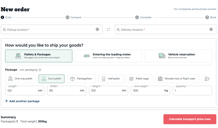
Task: Click the Half pallet icon
Action: [x=103, y=79]
